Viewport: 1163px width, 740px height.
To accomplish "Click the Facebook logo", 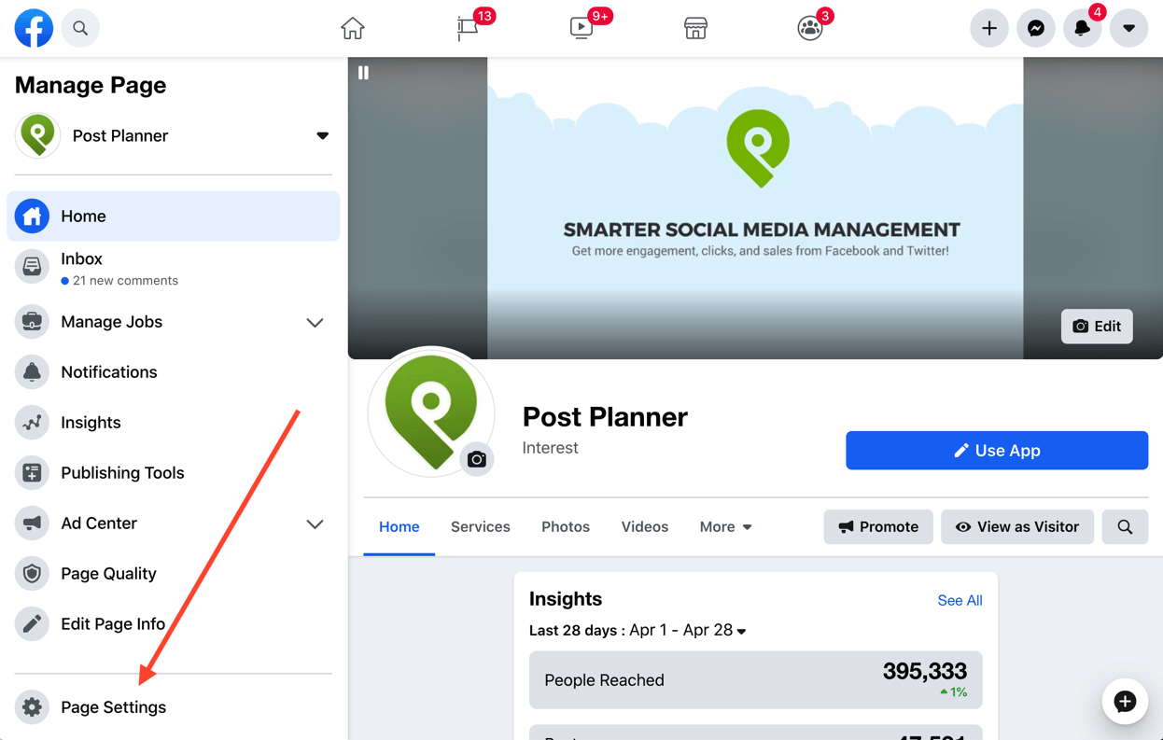I will [34, 28].
